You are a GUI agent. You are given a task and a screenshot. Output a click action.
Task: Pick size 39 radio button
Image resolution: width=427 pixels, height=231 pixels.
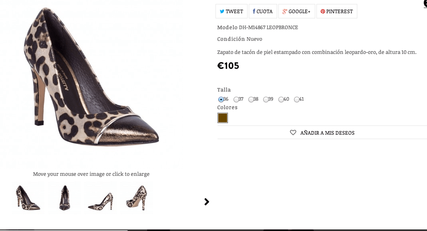tap(266, 100)
